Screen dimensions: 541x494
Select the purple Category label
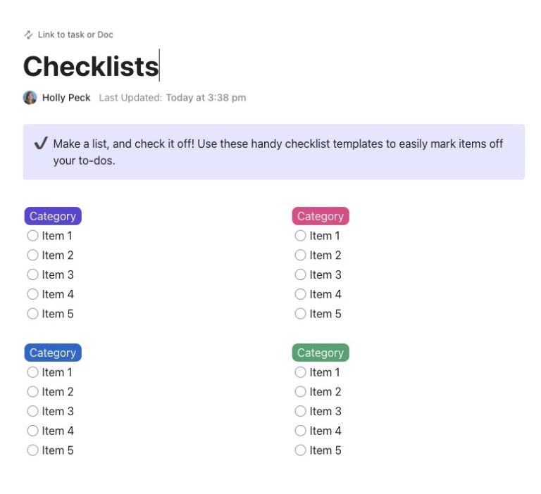tap(53, 216)
